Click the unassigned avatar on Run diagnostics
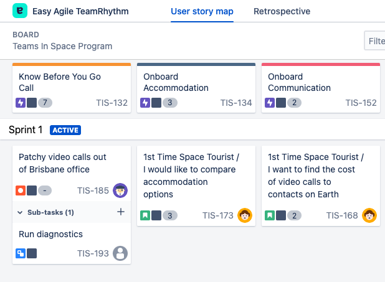Image resolution: width=385 pixels, height=282 pixels. [x=120, y=253]
